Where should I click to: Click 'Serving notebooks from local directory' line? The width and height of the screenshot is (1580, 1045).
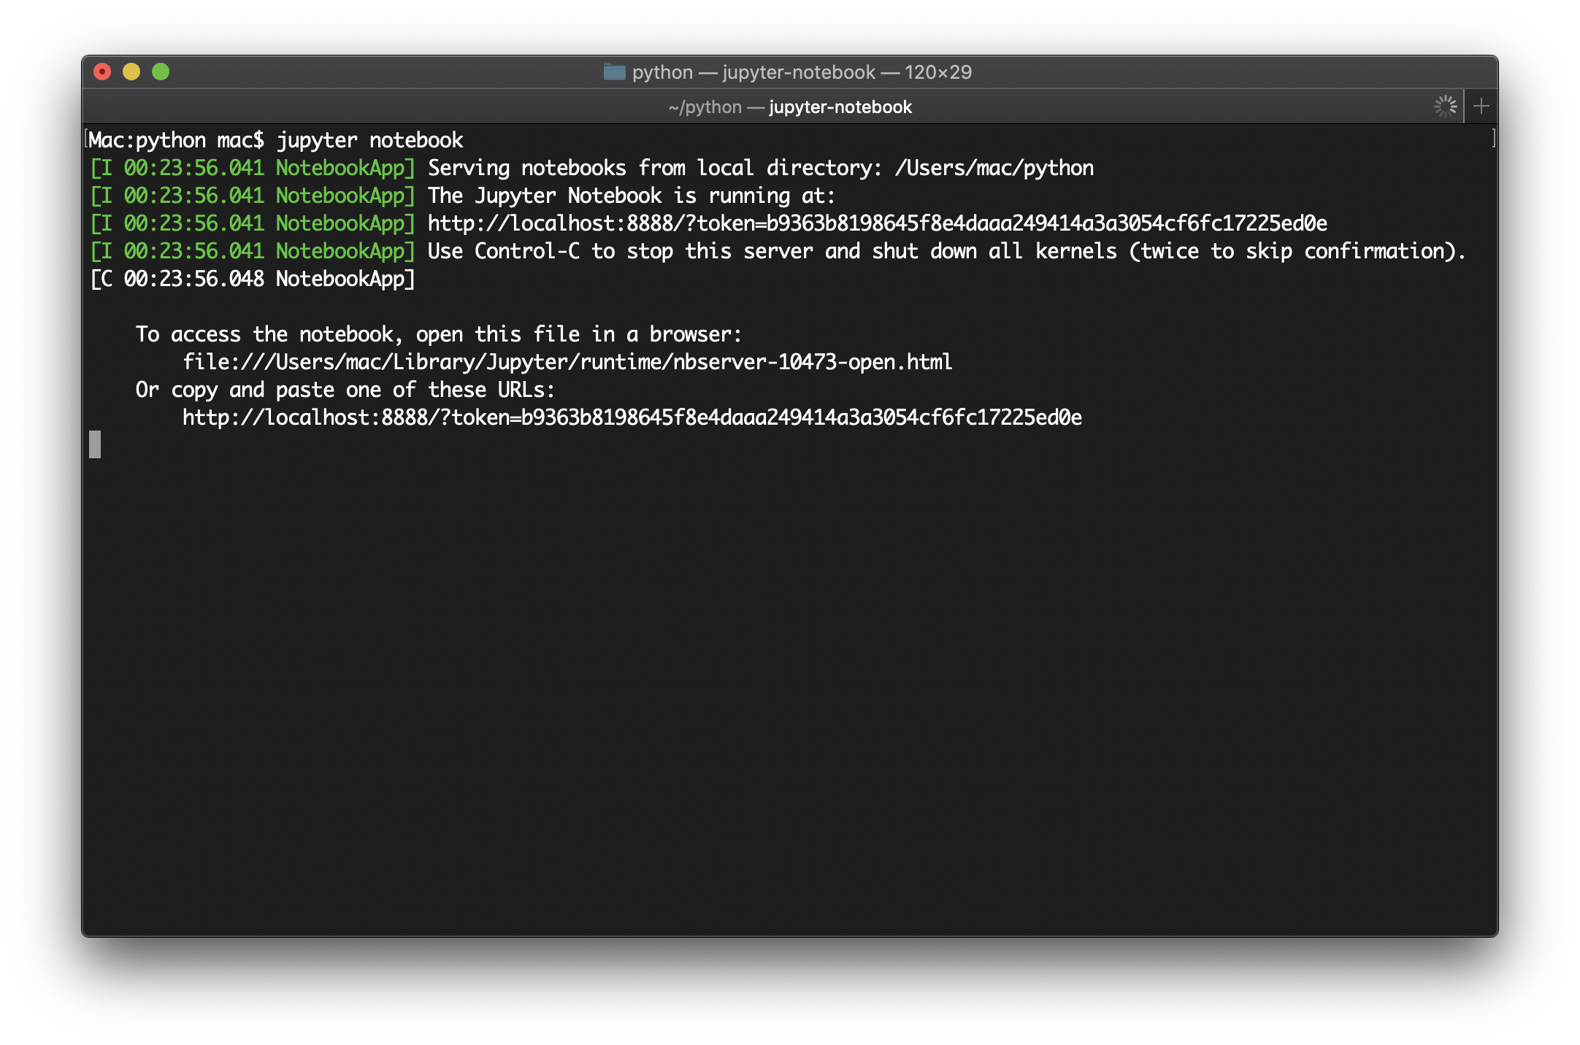click(761, 168)
